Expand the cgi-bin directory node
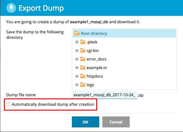183x132 pixels. [77, 50]
